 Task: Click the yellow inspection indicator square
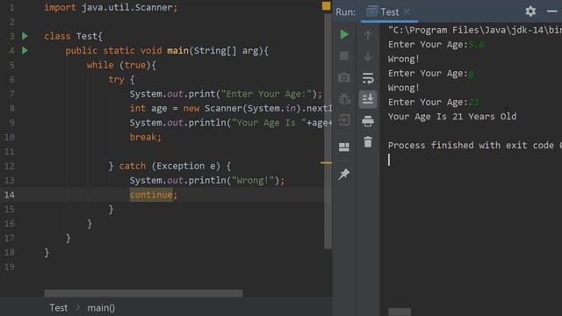(326, 6)
